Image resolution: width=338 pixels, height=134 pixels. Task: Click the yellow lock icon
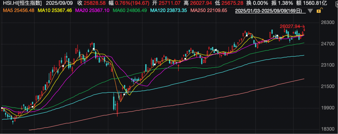point(319,11)
